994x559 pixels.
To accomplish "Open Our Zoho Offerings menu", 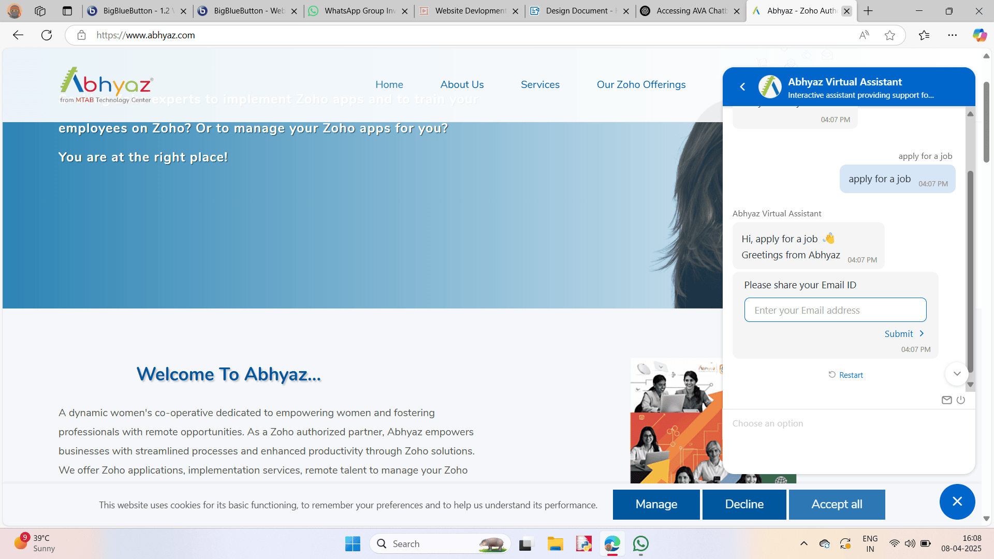I will pos(641,84).
